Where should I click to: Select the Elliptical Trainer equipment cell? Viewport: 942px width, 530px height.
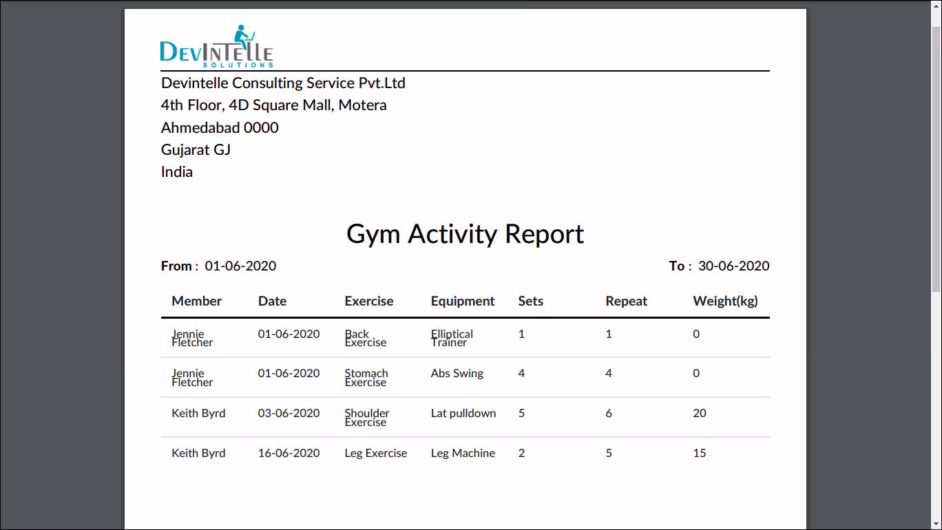pyautogui.click(x=452, y=338)
